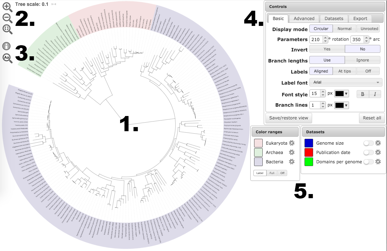Click the branch line width stepper
387x251 pixels.
pos(323,105)
